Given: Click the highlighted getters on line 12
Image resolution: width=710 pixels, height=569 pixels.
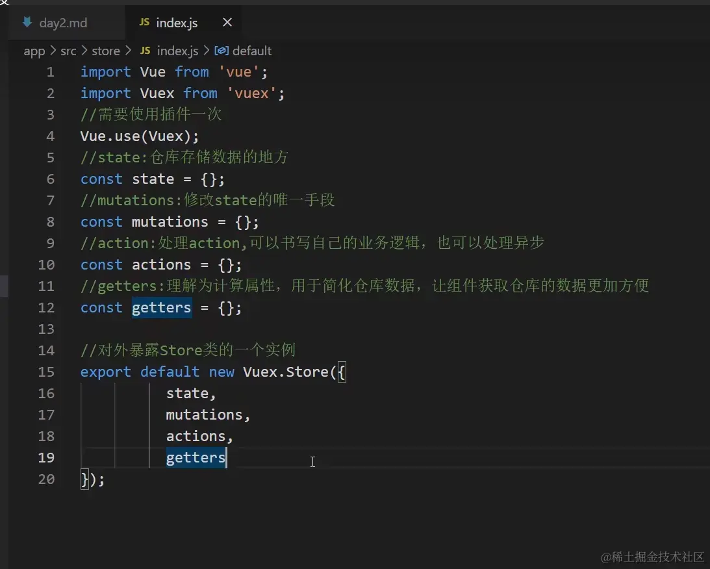Looking at the screenshot, I should pyautogui.click(x=162, y=308).
